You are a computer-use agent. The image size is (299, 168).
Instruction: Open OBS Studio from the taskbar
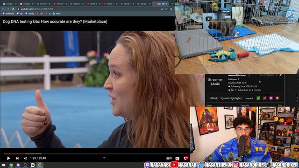coord(25,165)
